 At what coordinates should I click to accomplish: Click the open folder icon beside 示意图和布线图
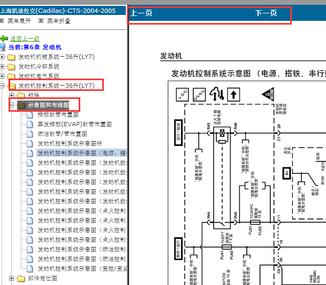point(21,105)
